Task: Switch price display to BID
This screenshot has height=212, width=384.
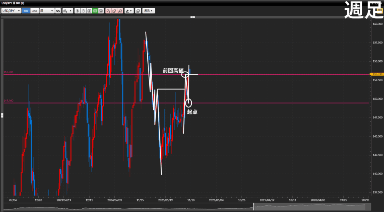Action: point(26,11)
